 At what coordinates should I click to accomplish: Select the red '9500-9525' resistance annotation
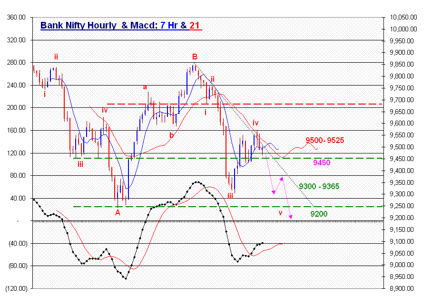(x=325, y=140)
